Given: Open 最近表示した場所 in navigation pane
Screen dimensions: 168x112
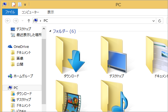Looking at the screenshot, I should click(26, 35).
